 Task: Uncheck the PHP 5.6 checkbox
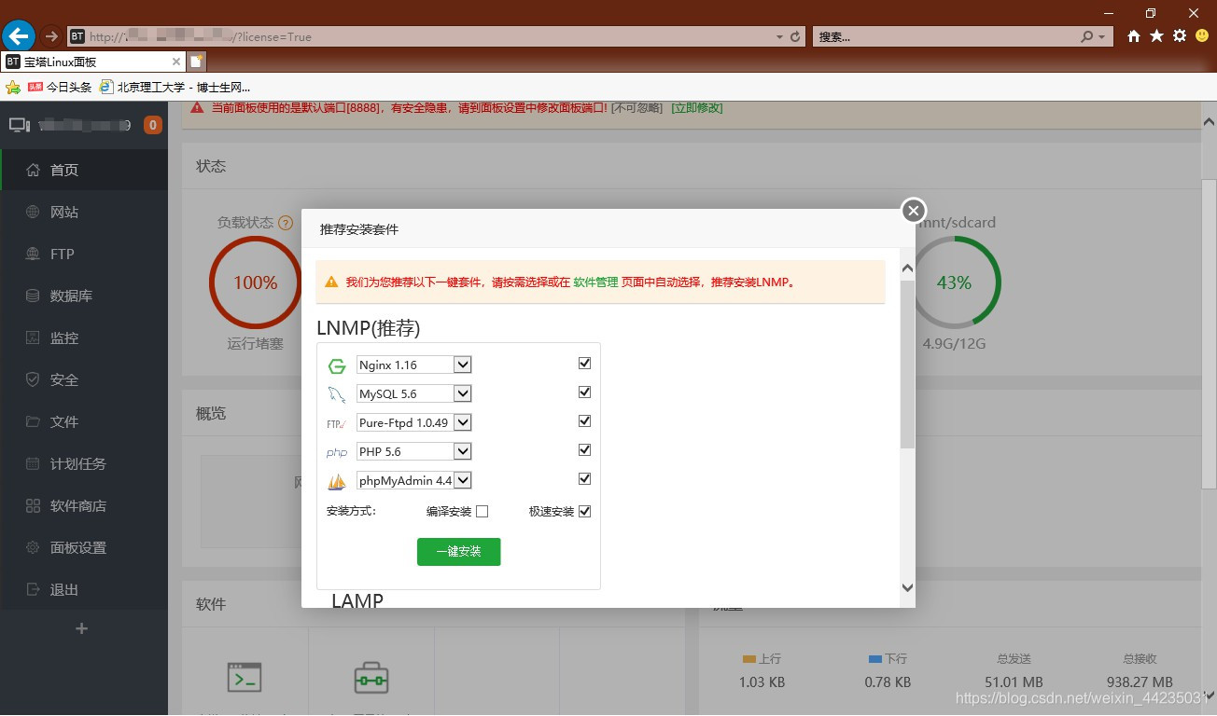pyautogui.click(x=585, y=450)
